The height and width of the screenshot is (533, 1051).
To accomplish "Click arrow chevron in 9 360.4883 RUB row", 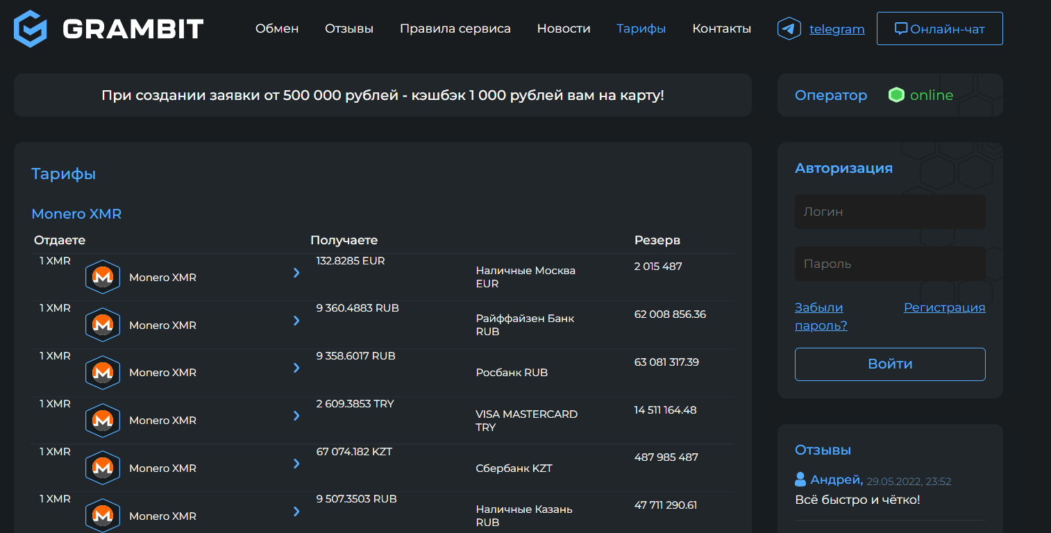I will (x=296, y=321).
